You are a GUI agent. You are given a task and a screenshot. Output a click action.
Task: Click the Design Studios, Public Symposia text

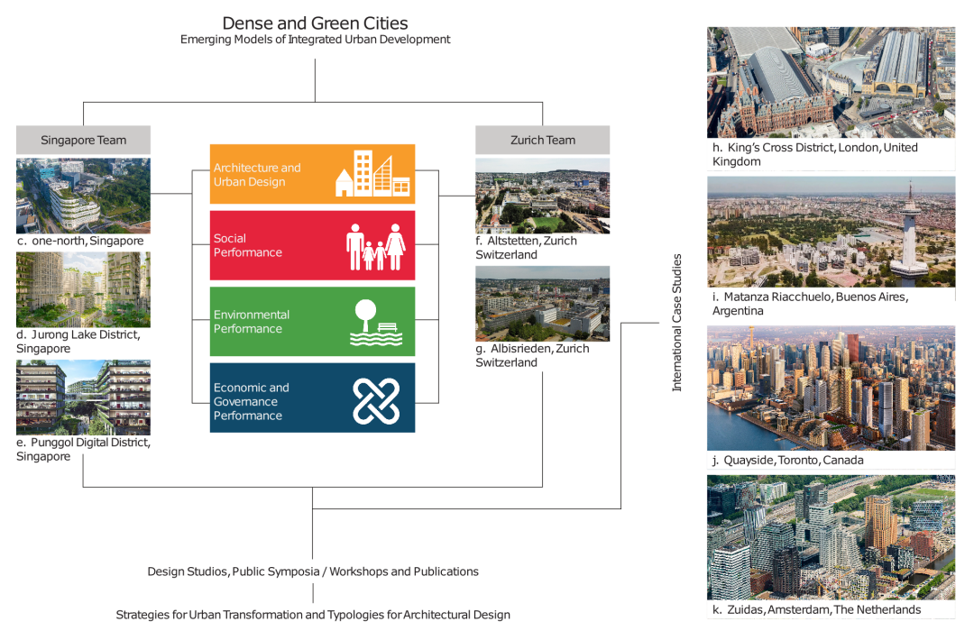(x=313, y=571)
